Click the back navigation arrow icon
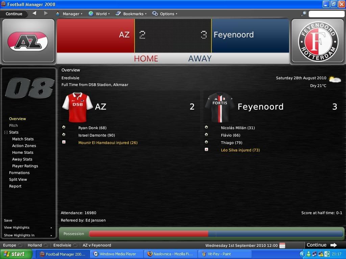The height and width of the screenshot is (259, 346). click(x=34, y=13)
